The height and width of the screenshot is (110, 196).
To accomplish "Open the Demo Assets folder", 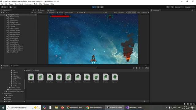I will [x=15, y=88].
